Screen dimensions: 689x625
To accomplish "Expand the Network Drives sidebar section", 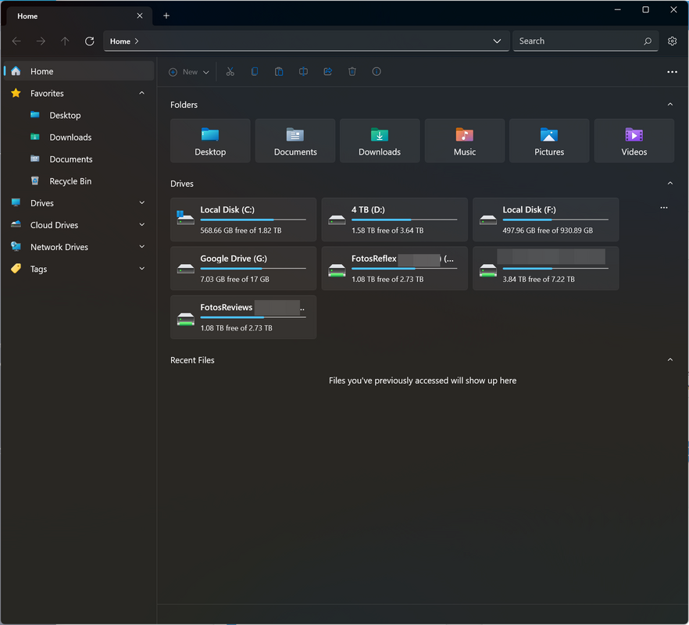I will coord(141,247).
